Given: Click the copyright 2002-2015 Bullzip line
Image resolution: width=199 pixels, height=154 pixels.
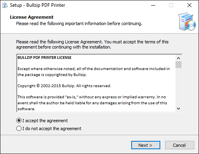Looking at the screenshot, I should [x=64, y=86].
